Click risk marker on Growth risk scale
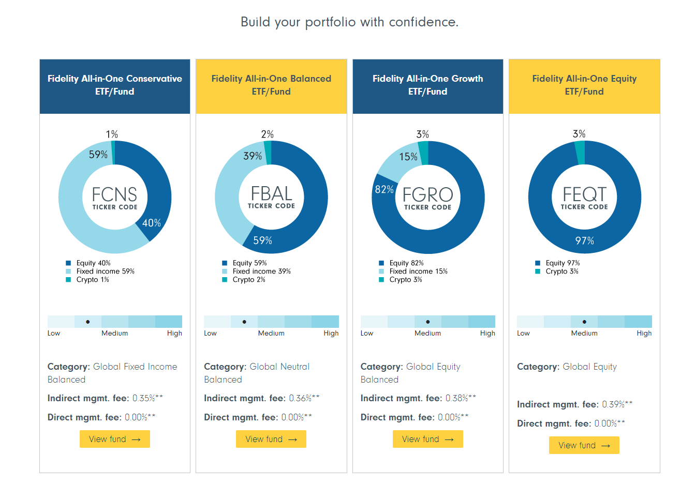The image size is (695, 485). pyautogui.click(x=428, y=322)
